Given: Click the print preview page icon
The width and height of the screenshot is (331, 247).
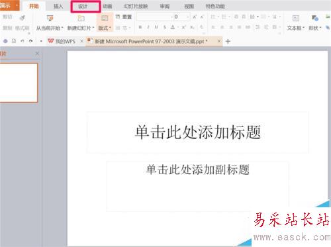Looking at the screenshot, I should pos(14,41).
